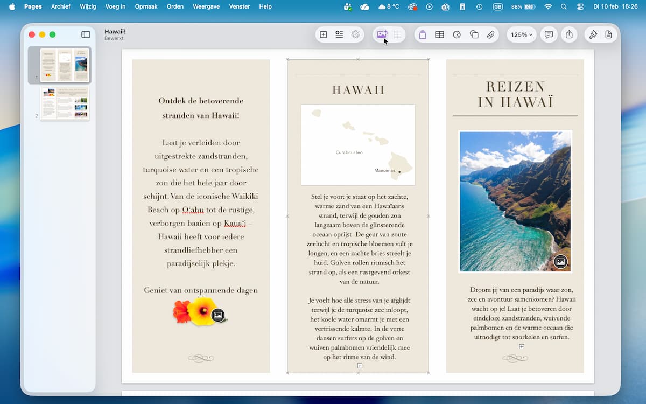Click the Add Page toolbar button
The image size is (646, 404).
pos(324,34)
